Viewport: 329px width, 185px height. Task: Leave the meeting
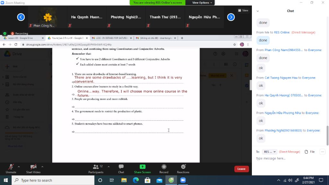click(x=241, y=169)
